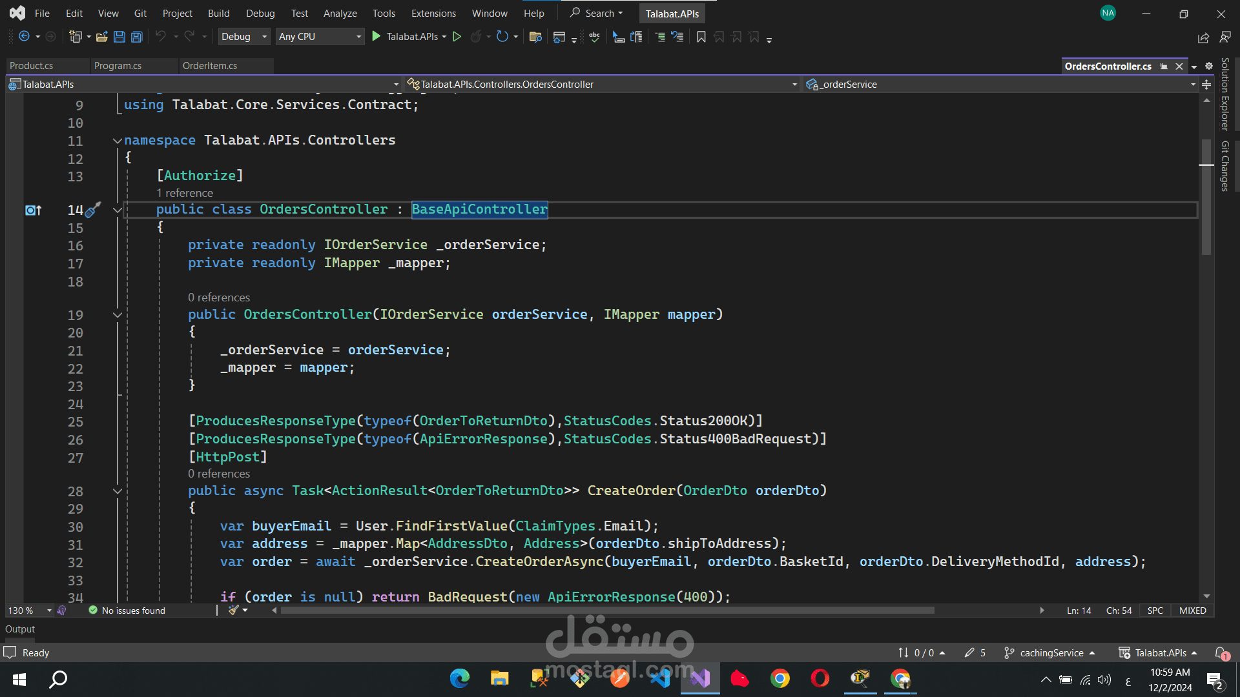Click the Windows Start button
1240x697 pixels.
(19, 679)
